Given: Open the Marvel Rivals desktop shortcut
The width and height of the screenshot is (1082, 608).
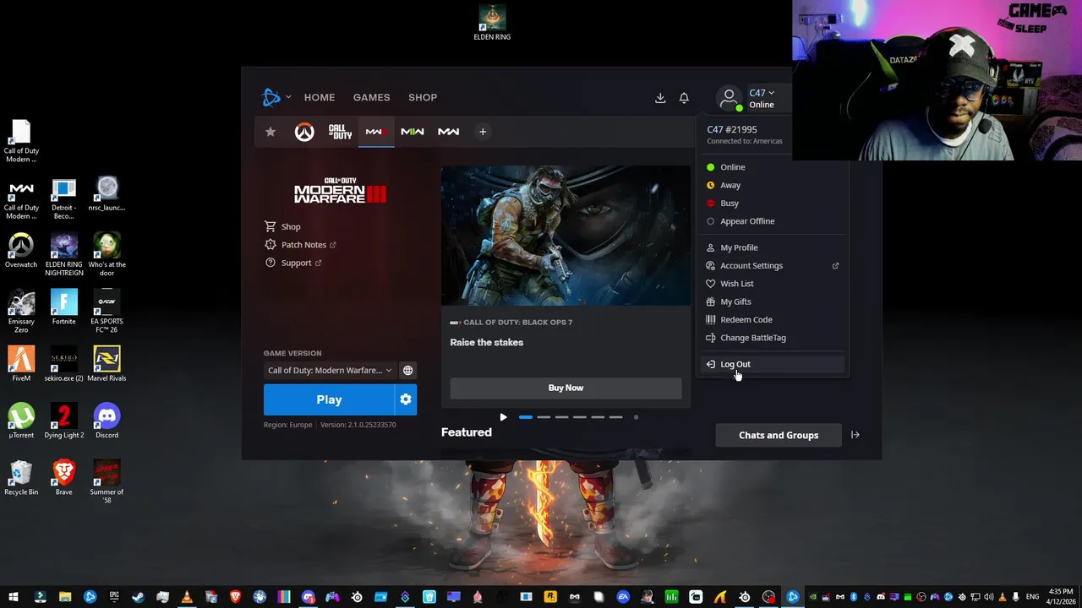Looking at the screenshot, I should 107,364.
